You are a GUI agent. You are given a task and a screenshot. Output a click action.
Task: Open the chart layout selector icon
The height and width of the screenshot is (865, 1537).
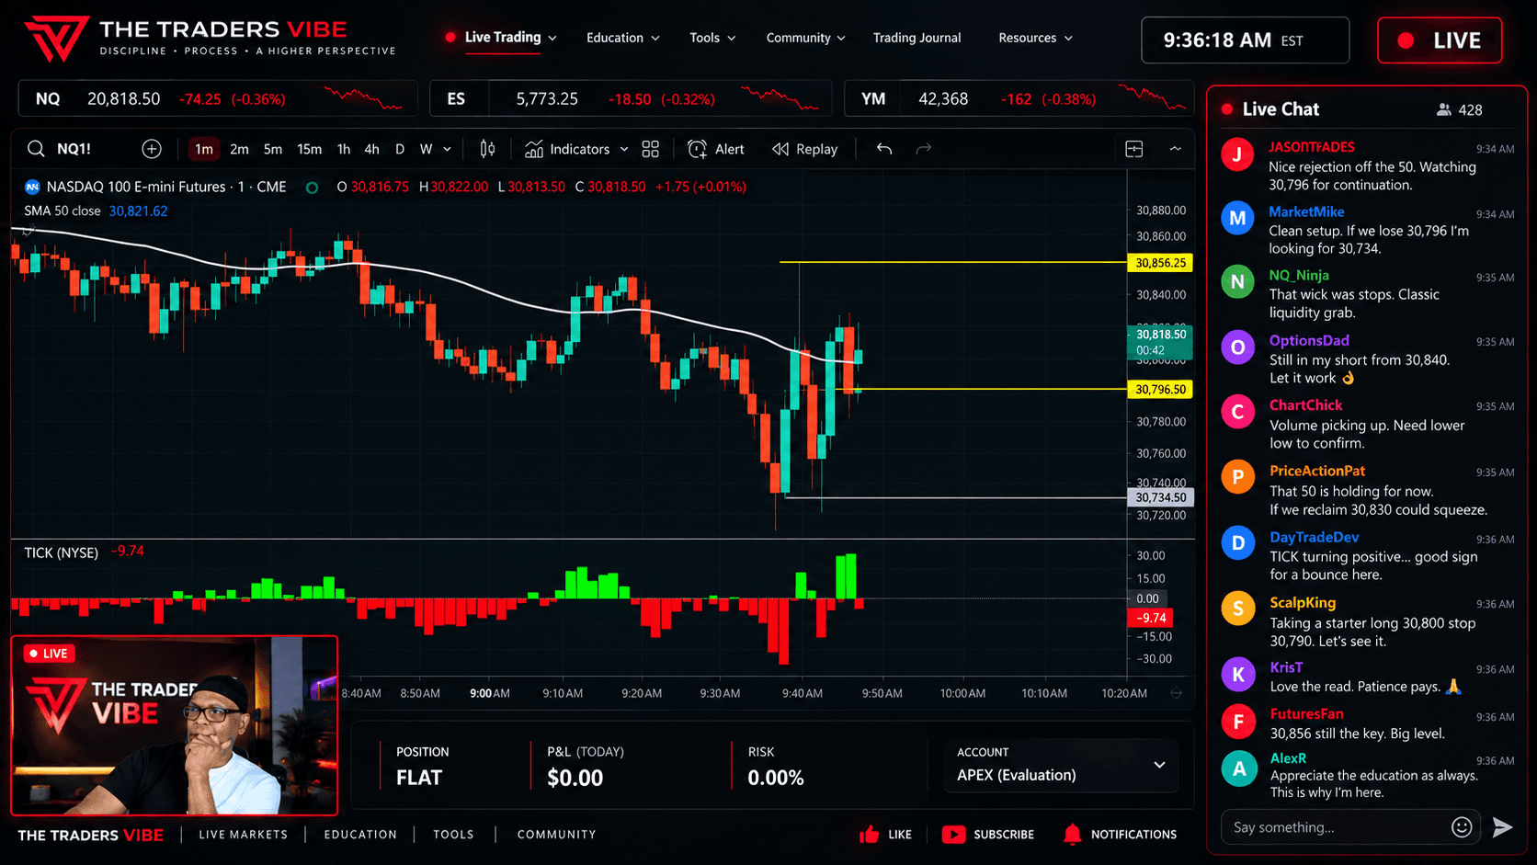[x=1134, y=149]
